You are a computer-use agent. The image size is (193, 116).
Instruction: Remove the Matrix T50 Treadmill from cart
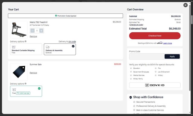pyautogui.click(x=33, y=36)
